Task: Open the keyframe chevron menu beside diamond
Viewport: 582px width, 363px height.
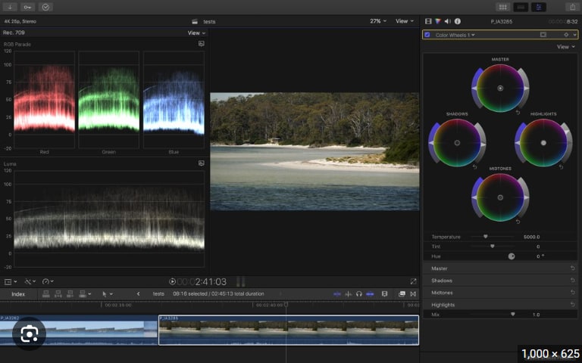Action: (x=574, y=35)
